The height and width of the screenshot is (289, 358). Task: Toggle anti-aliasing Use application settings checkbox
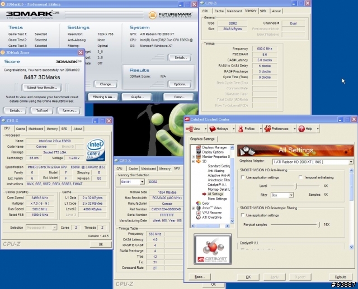coord(243,177)
